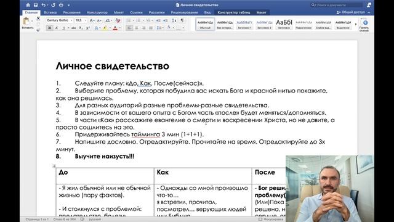Open the text effects A icon
Viewport: 394px width, 222px height.
click(x=96, y=28)
